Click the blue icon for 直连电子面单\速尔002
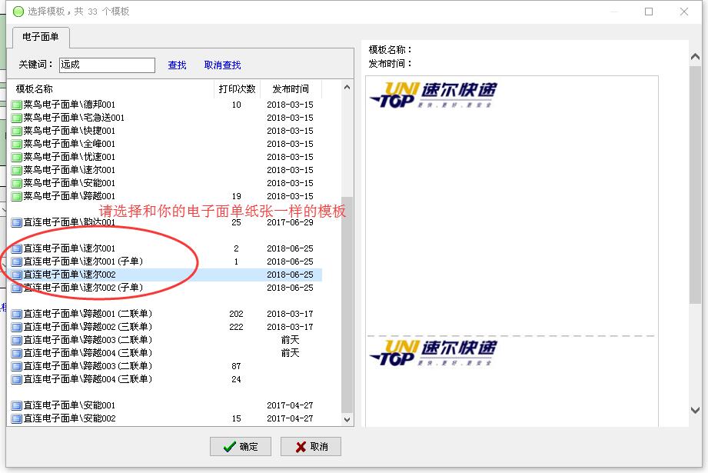This screenshot has height=473, width=708. click(x=17, y=275)
